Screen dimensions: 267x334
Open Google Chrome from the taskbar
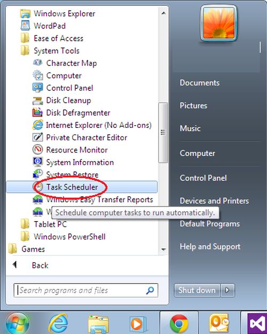179,324
